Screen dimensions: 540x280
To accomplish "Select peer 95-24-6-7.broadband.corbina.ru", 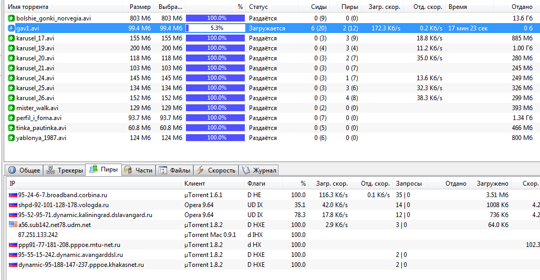I will coord(63,195).
